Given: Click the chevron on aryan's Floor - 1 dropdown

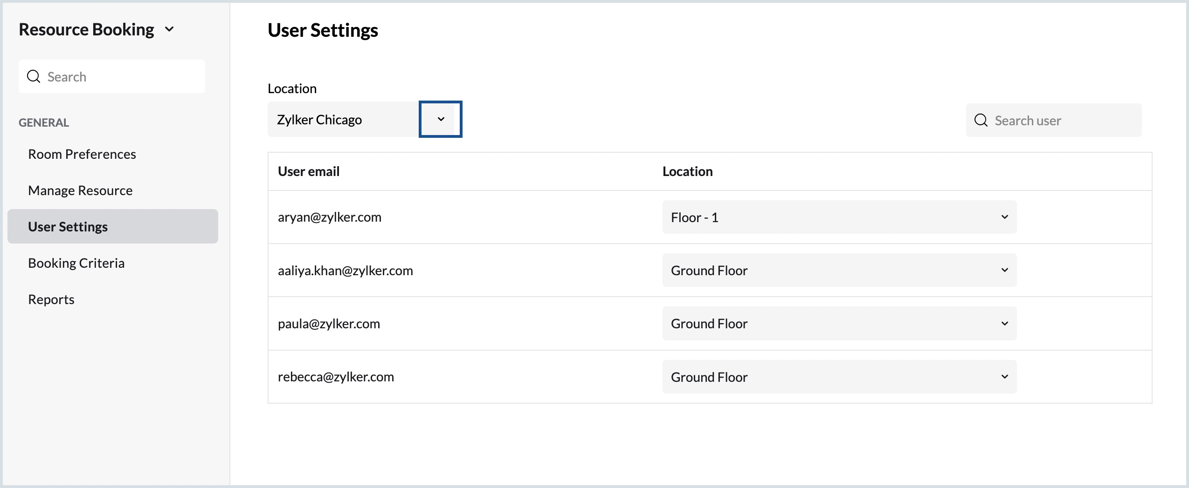Looking at the screenshot, I should (x=1004, y=217).
